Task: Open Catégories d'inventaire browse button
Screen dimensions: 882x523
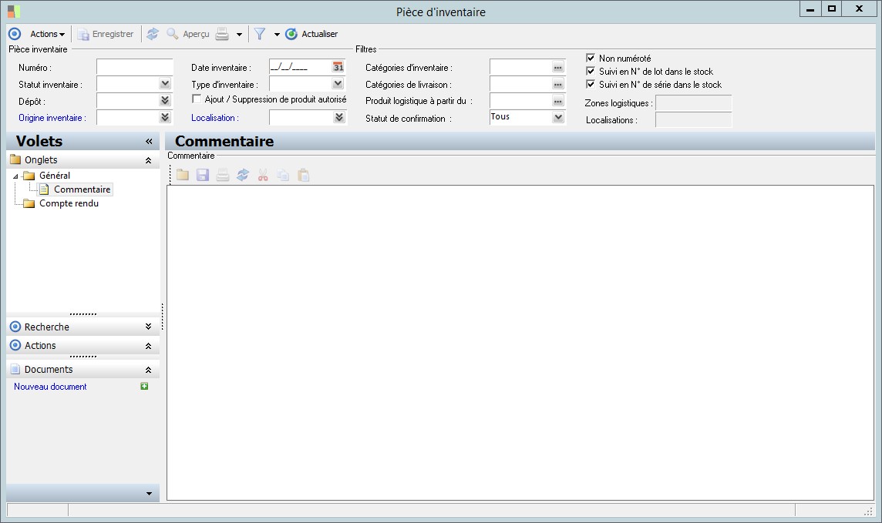Action: [557, 68]
